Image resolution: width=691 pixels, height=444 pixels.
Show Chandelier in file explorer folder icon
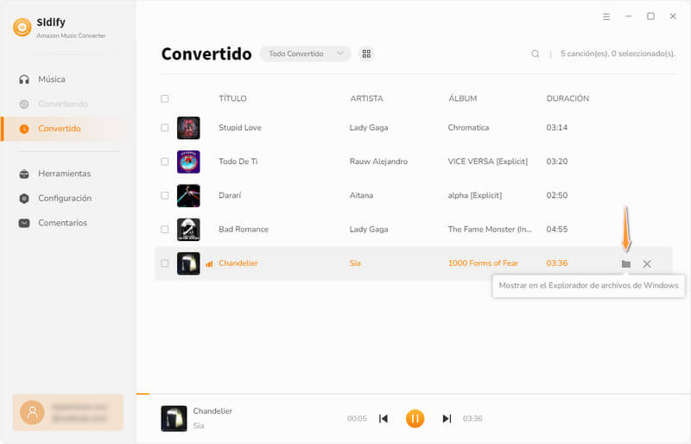pos(625,263)
